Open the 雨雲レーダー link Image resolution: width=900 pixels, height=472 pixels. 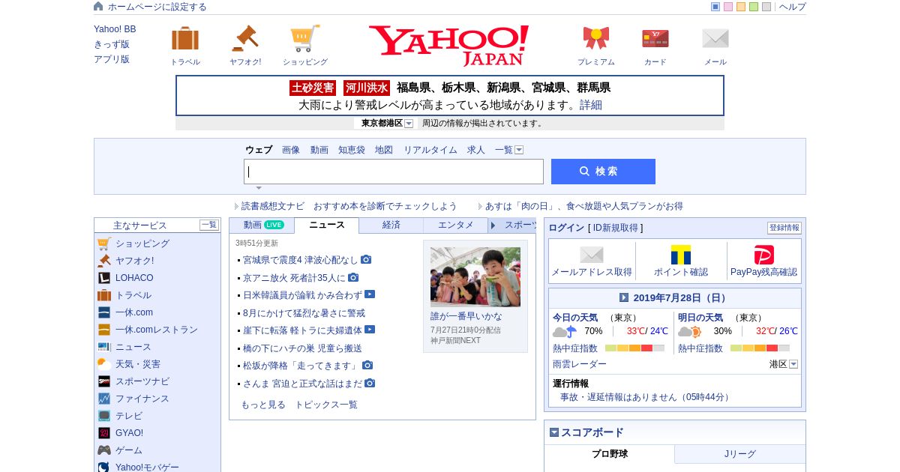[580, 364]
